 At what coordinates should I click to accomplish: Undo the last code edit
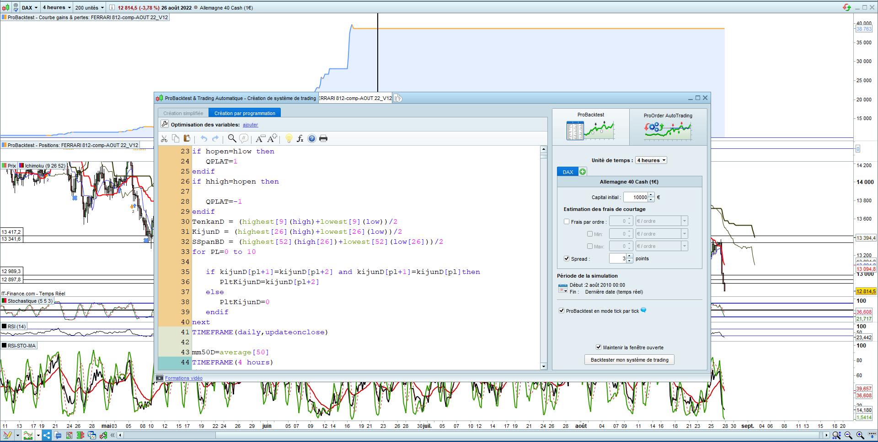tap(204, 139)
